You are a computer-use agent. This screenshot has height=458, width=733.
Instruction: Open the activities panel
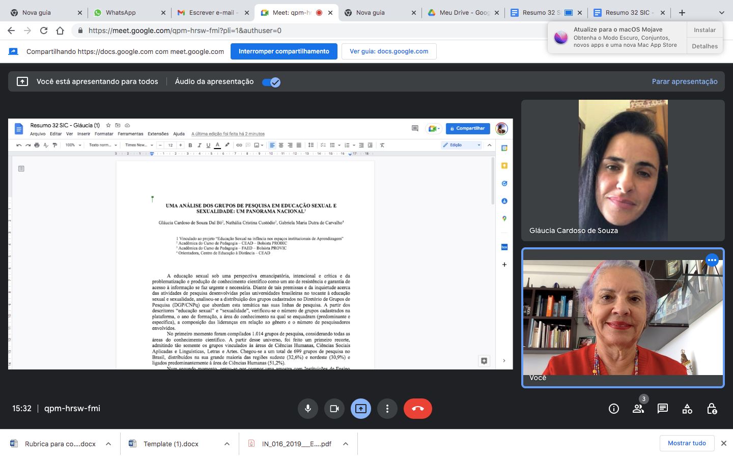(687, 409)
